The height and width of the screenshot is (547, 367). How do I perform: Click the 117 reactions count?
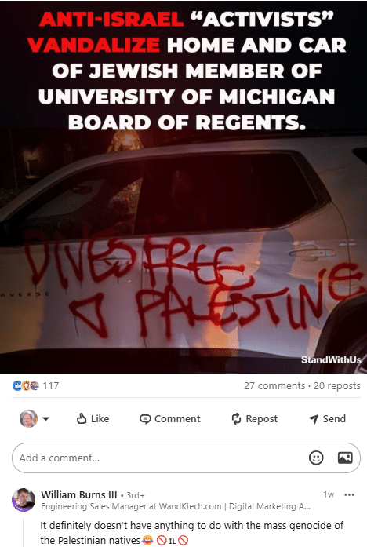[x=51, y=385]
